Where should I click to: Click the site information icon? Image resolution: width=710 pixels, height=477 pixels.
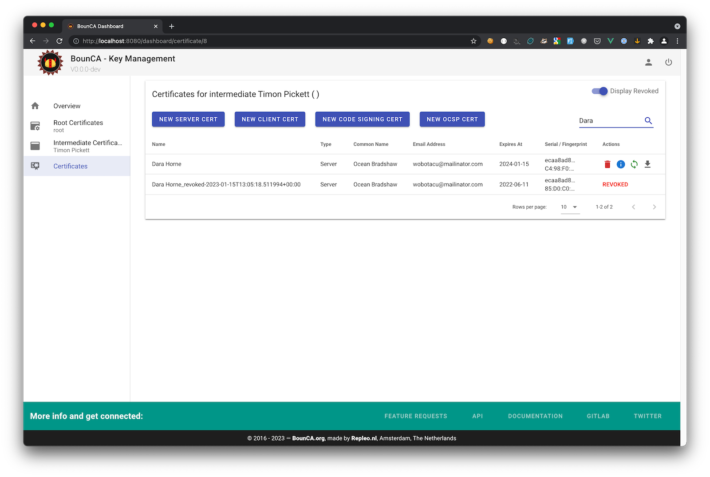point(76,41)
